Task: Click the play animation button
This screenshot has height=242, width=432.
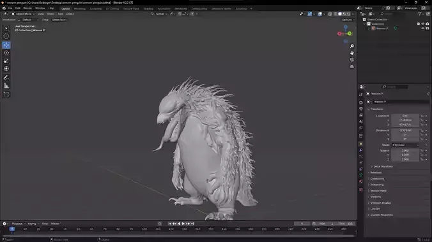Action: [183, 224]
